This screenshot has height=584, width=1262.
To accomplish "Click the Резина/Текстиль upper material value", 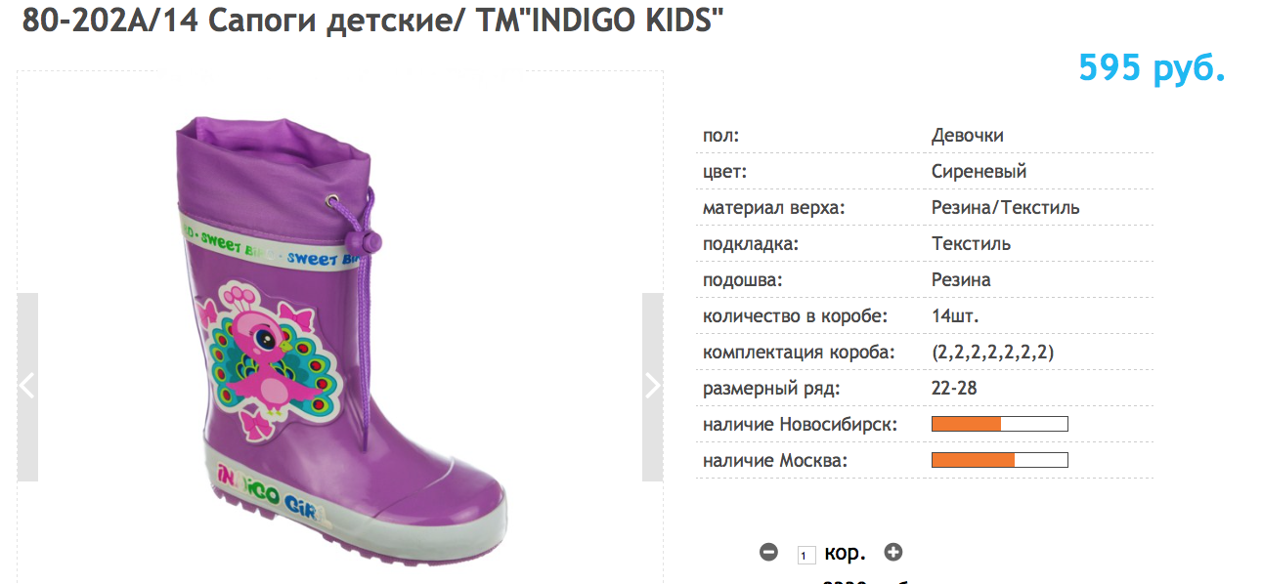I will pos(1005,208).
